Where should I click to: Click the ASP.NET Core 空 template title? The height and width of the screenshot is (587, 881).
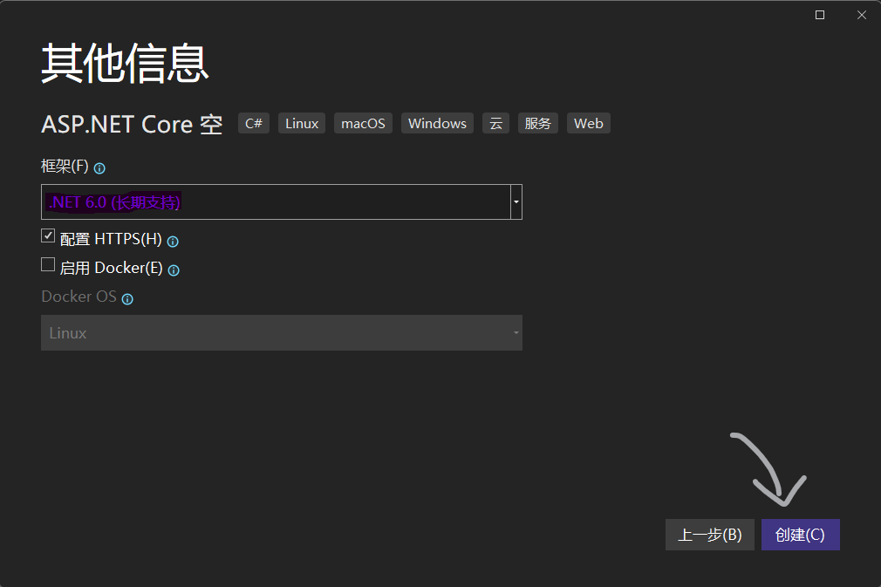click(x=132, y=124)
